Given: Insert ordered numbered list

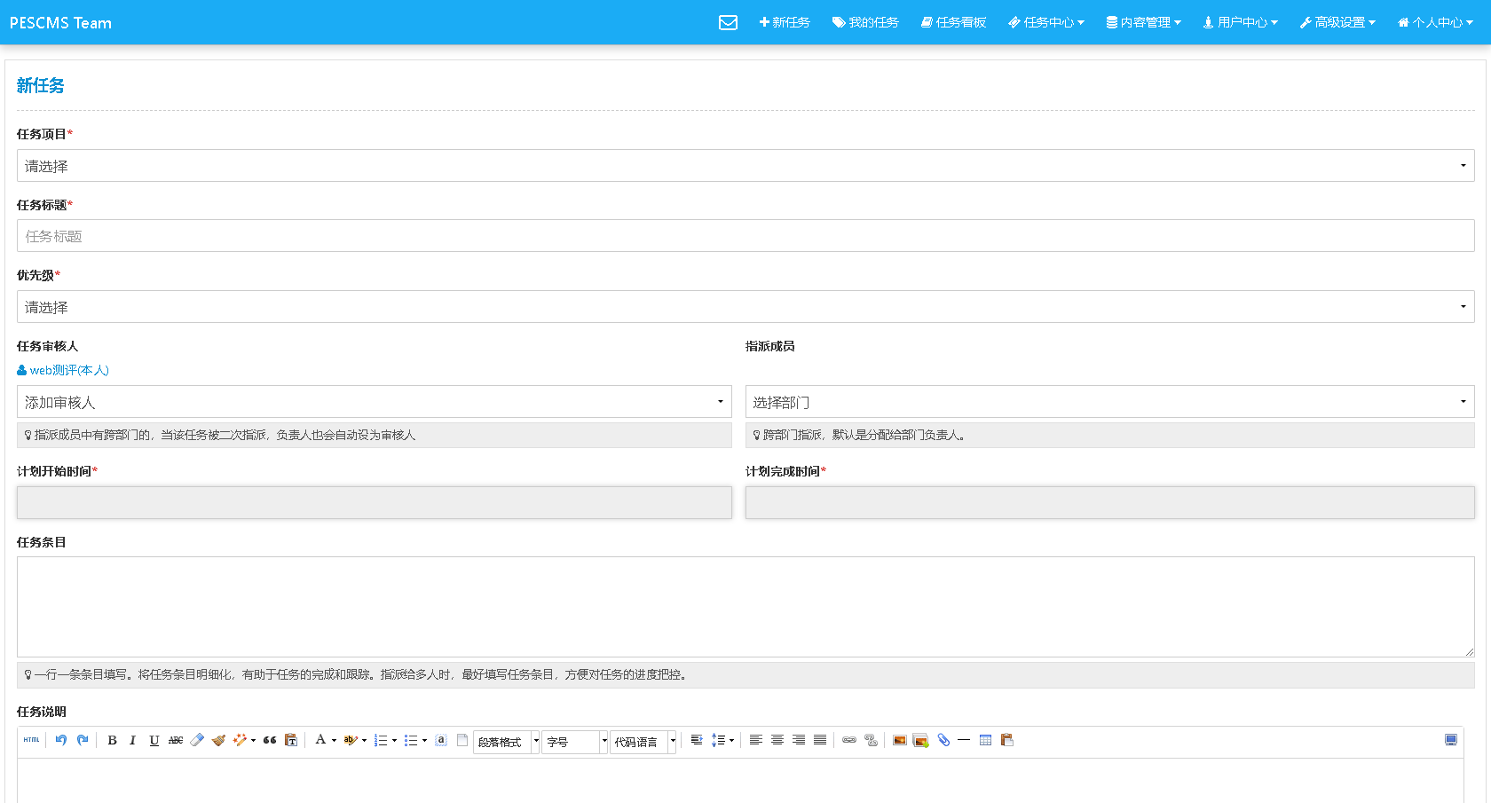Looking at the screenshot, I should click(x=381, y=740).
